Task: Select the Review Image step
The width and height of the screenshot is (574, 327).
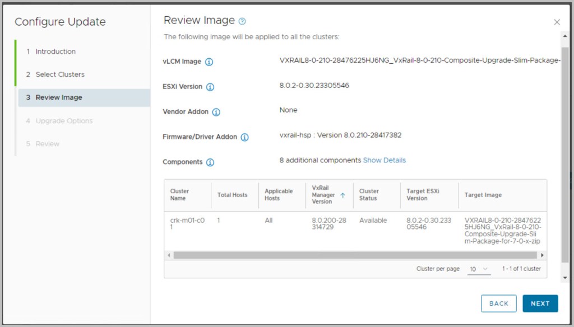Action: pos(58,97)
